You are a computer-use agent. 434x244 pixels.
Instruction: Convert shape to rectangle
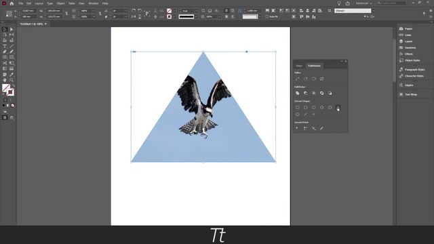tap(297, 107)
